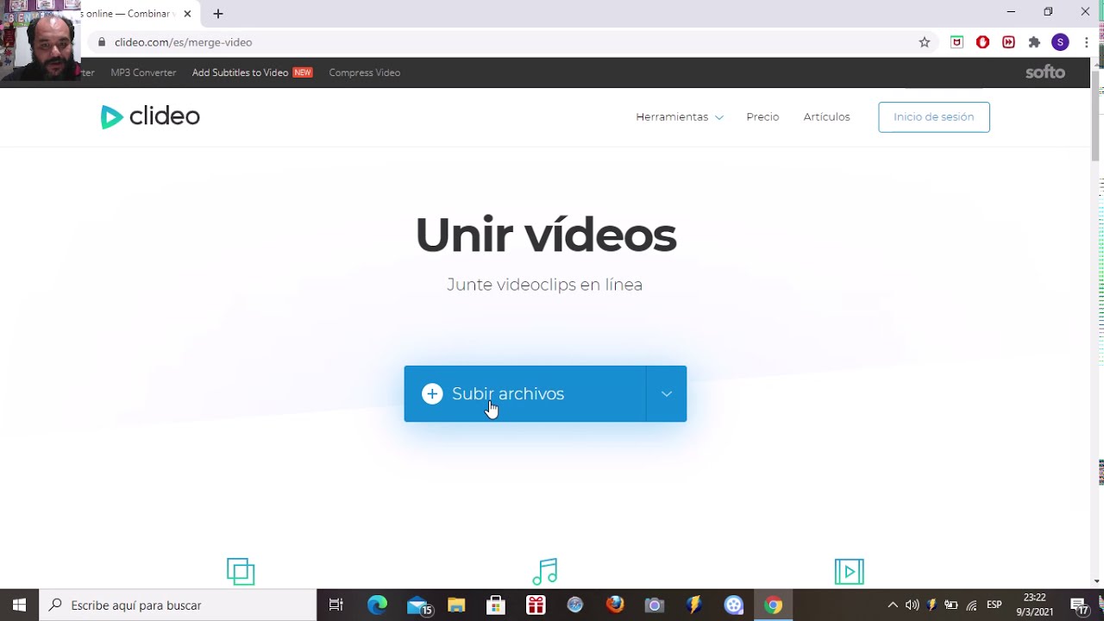Expand the upload source dropdown arrow
Screen dimensions: 1104x621
pyautogui.click(x=667, y=393)
